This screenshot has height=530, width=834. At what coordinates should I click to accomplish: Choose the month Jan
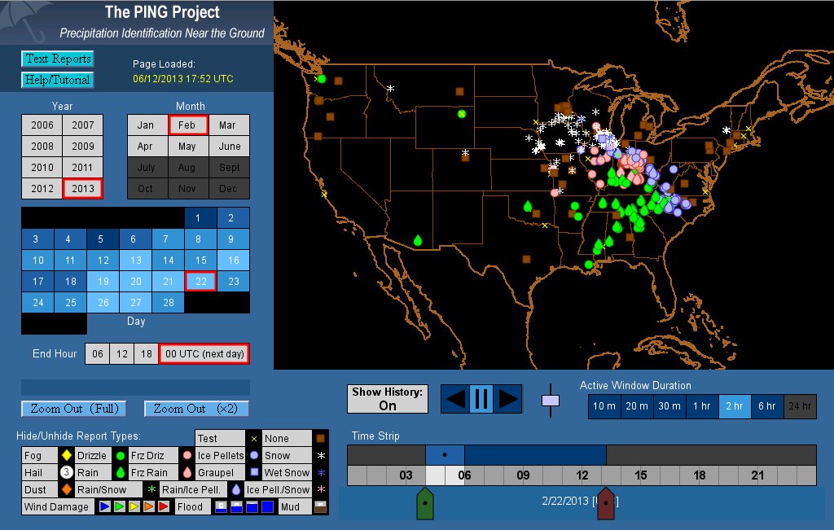click(146, 125)
